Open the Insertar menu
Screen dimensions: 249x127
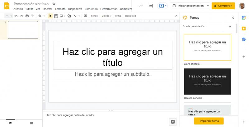coord(47,9)
